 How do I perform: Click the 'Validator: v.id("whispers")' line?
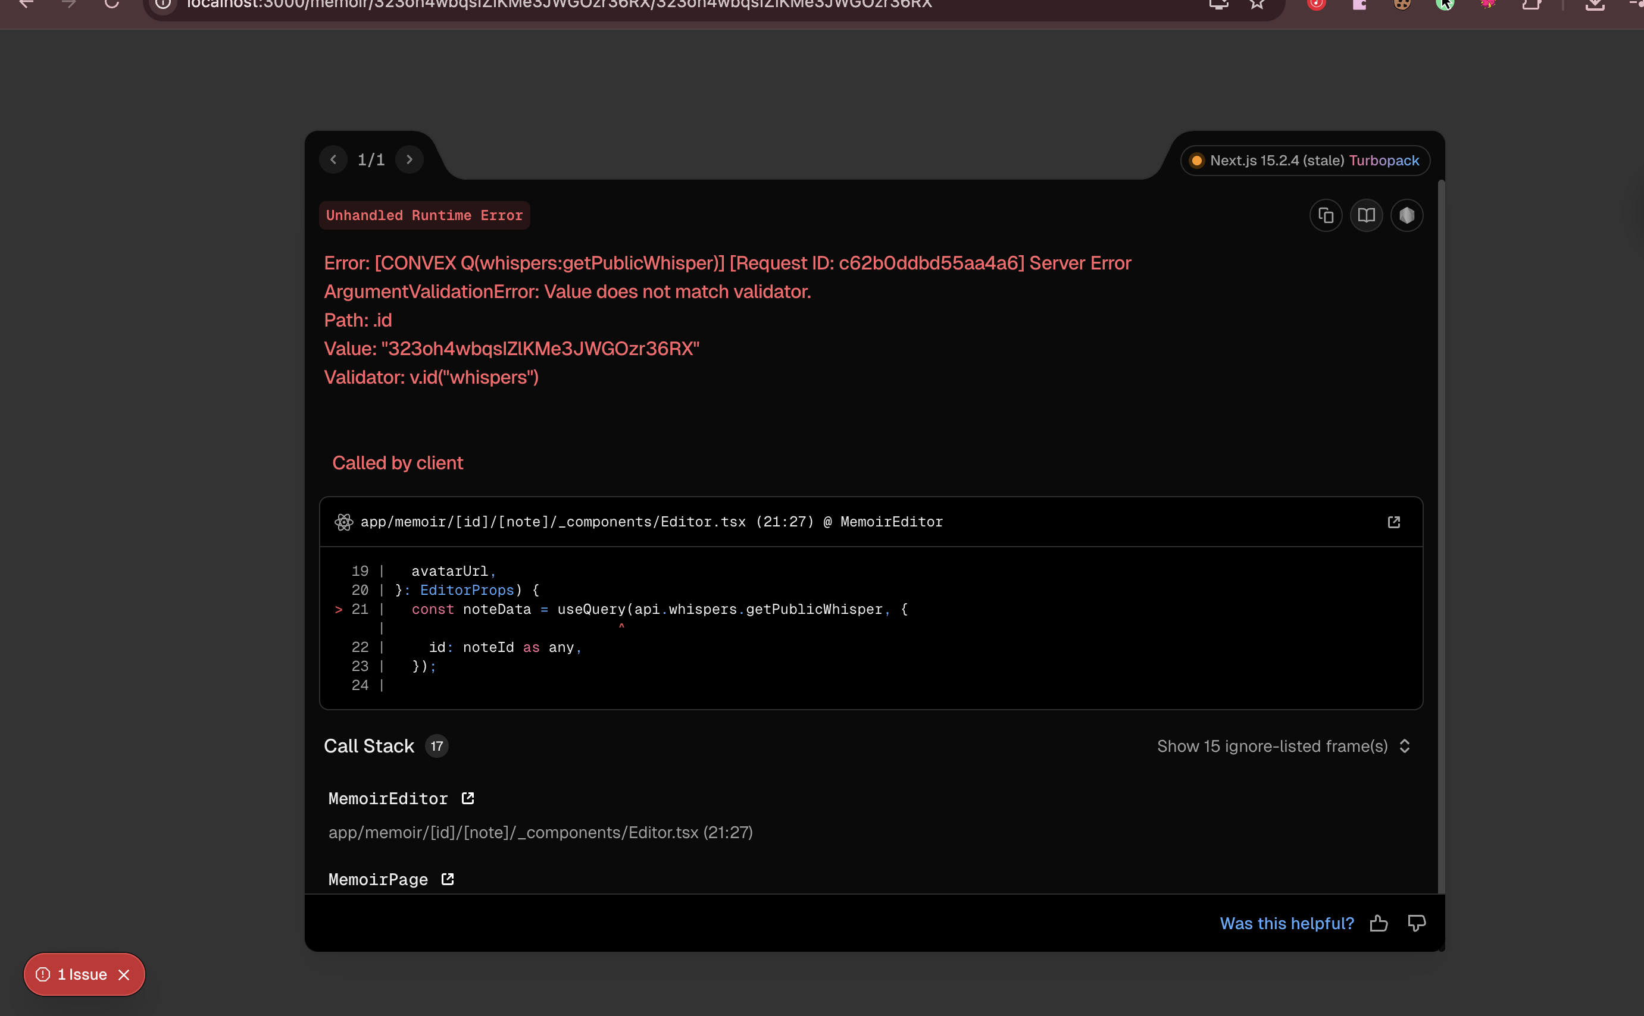(431, 378)
